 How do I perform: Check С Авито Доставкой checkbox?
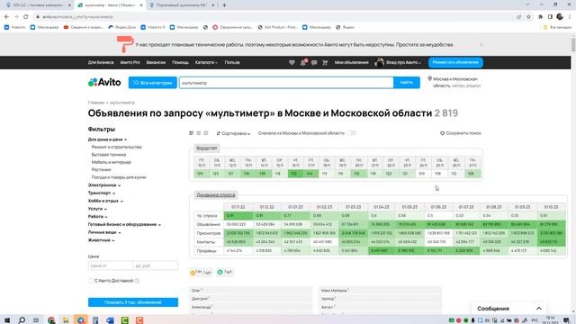click(90, 281)
